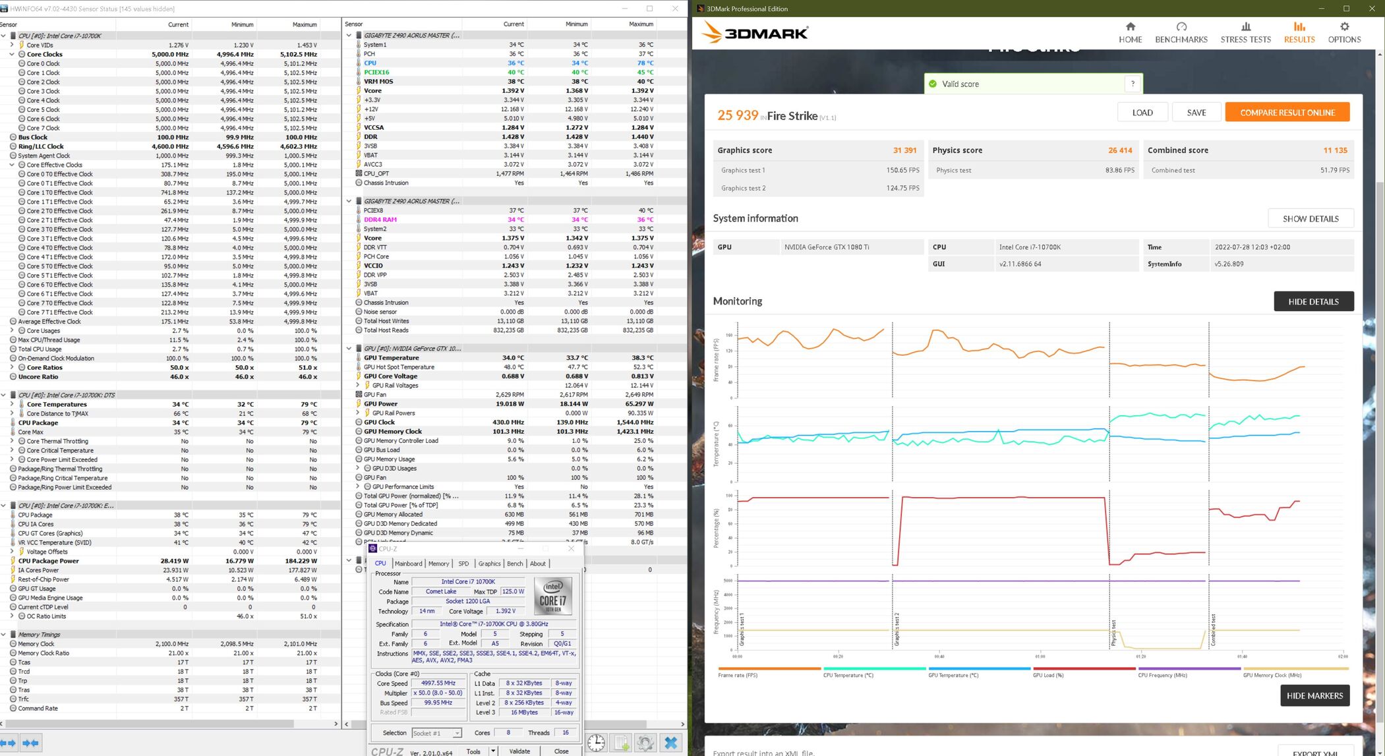Click the HIDE MARKERS button
The height and width of the screenshot is (756, 1385).
pyautogui.click(x=1314, y=695)
